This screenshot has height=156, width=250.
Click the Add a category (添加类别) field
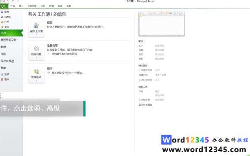[159, 59]
